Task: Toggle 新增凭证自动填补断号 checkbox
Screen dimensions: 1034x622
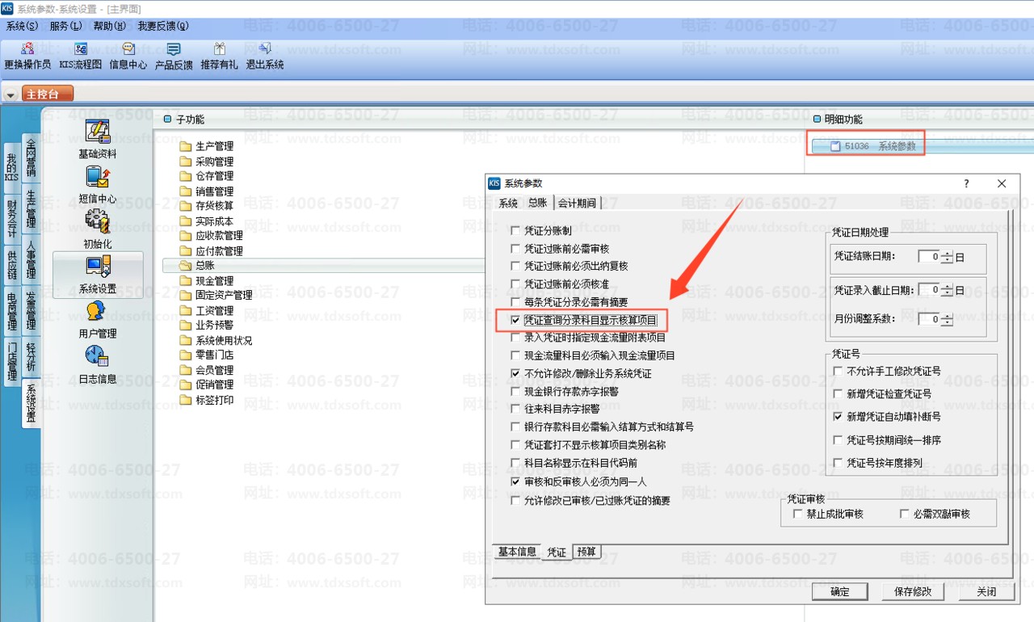Action: [838, 418]
